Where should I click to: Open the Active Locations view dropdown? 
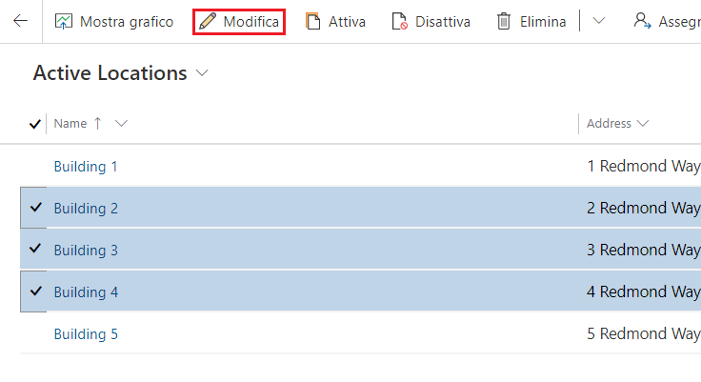pyautogui.click(x=202, y=73)
